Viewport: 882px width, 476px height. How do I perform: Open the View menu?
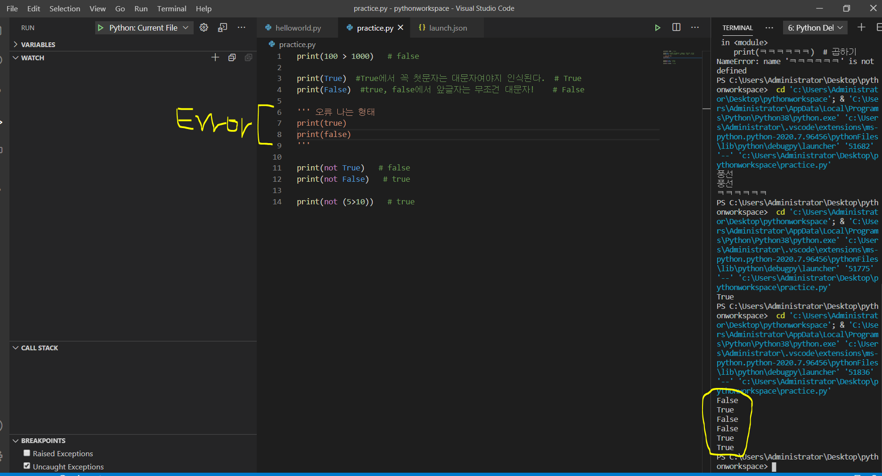pos(98,8)
